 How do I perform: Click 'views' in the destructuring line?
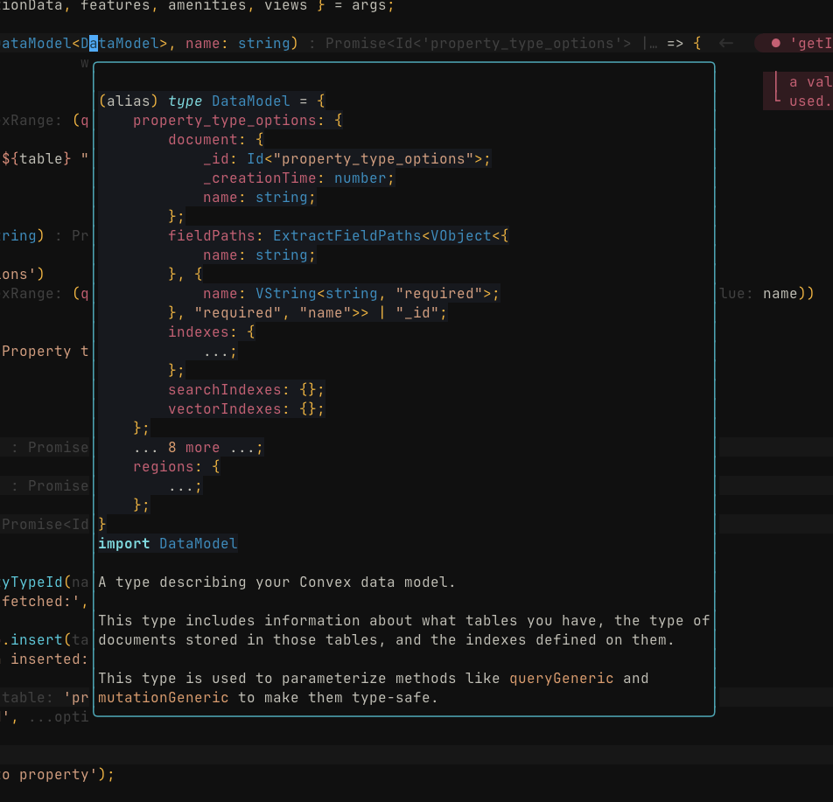coord(285,6)
